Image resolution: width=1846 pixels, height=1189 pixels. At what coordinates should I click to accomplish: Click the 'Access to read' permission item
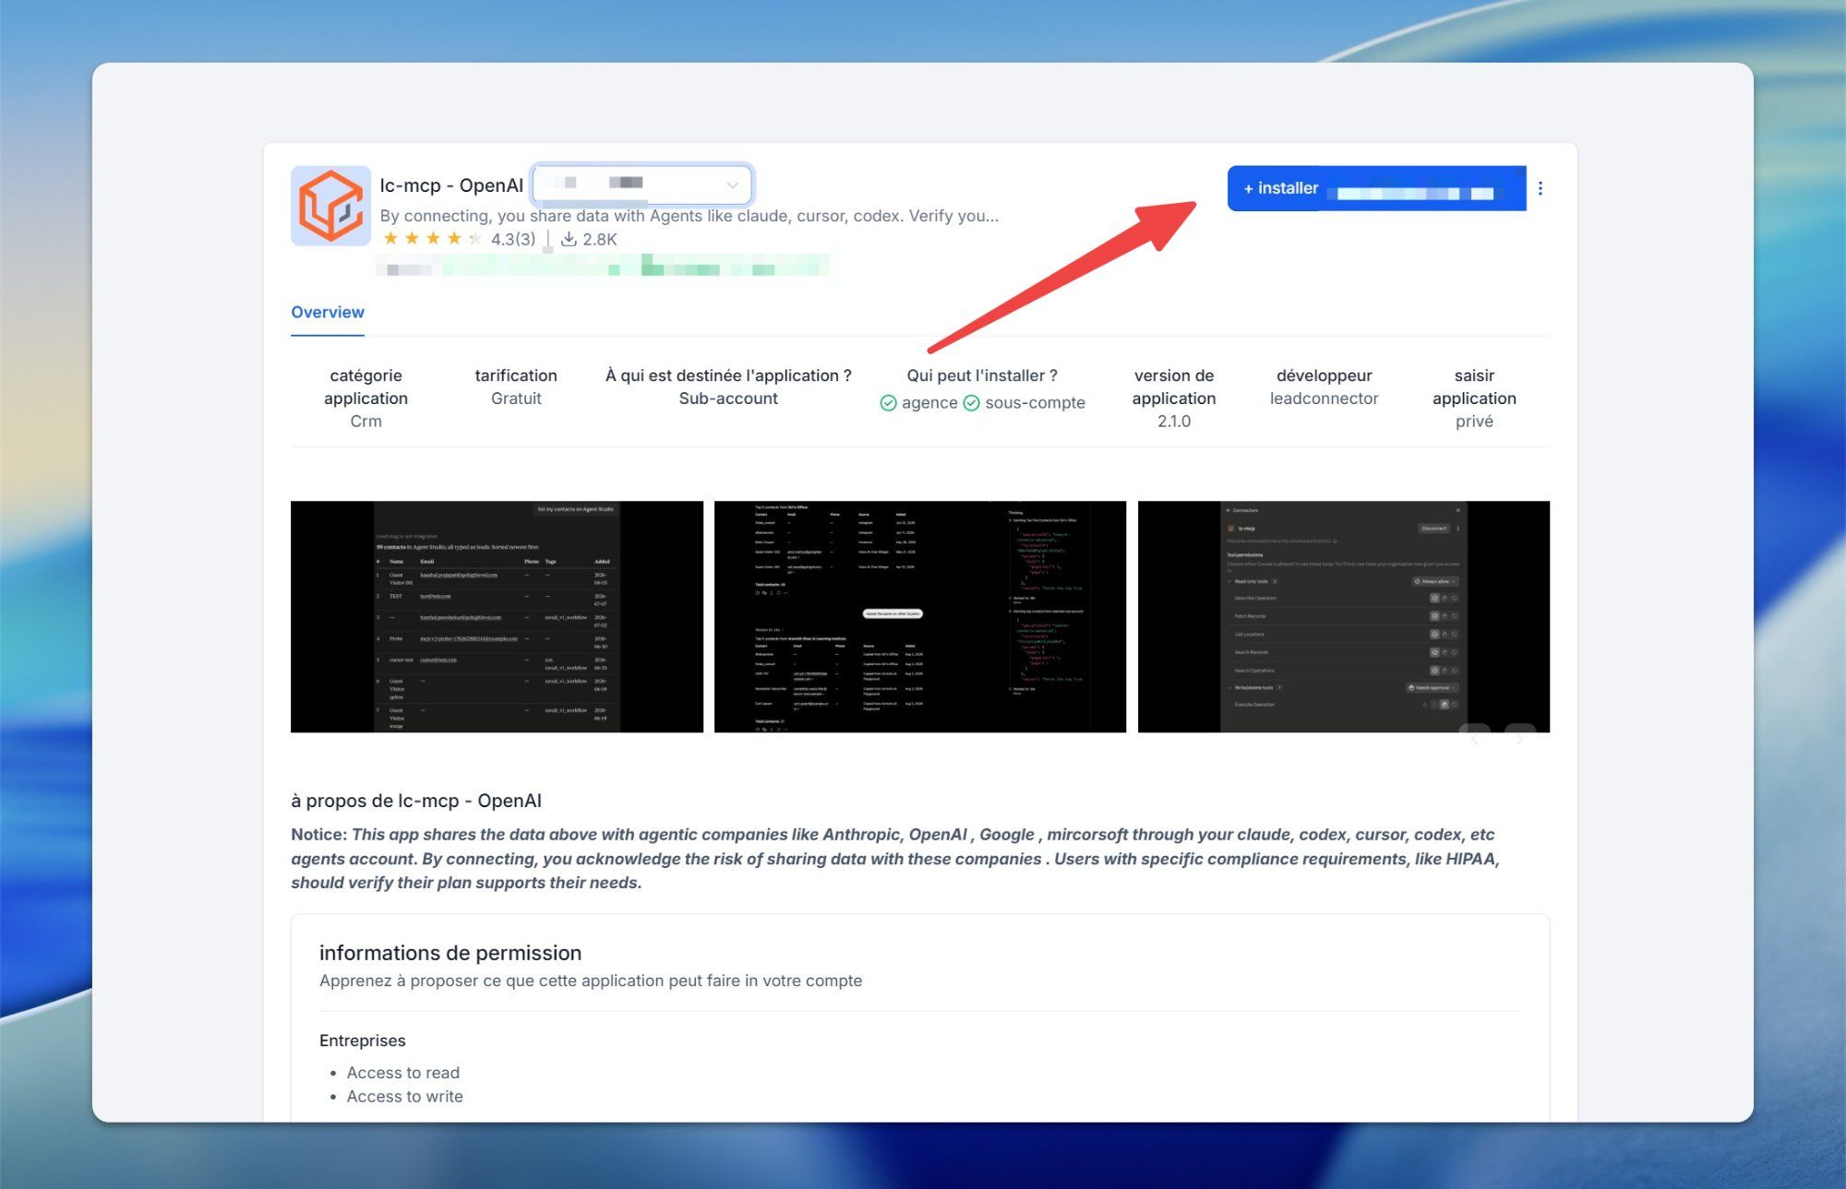pos(403,1073)
